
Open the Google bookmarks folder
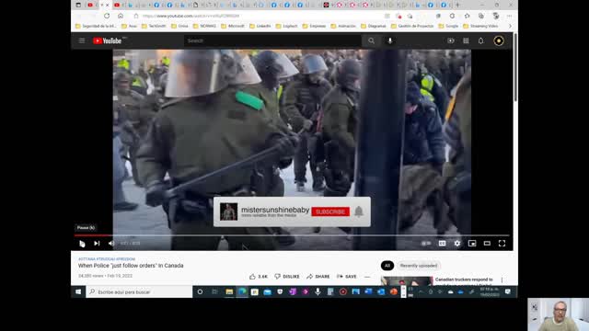[449, 26]
